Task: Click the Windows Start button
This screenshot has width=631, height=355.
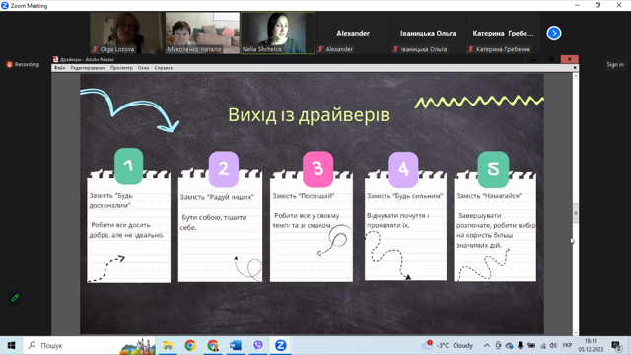Action: (11, 345)
